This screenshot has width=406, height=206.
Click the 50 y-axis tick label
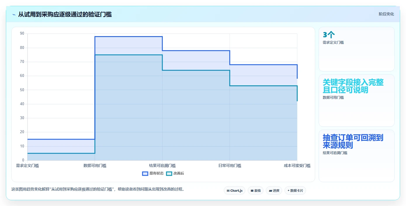pyautogui.click(x=22, y=90)
